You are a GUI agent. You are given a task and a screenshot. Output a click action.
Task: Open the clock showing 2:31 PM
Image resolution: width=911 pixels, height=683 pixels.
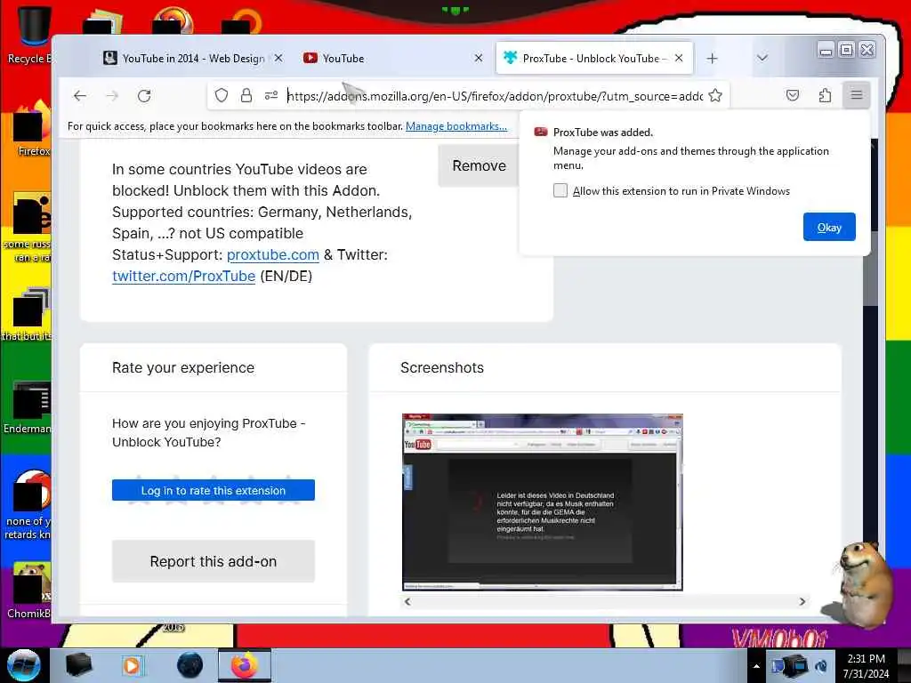pyautogui.click(x=866, y=666)
